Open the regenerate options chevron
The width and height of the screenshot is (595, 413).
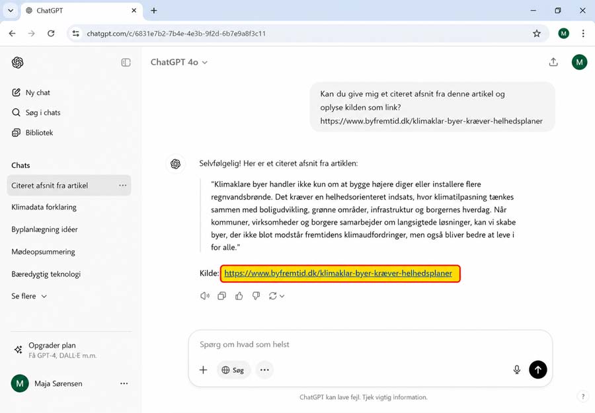tap(282, 296)
